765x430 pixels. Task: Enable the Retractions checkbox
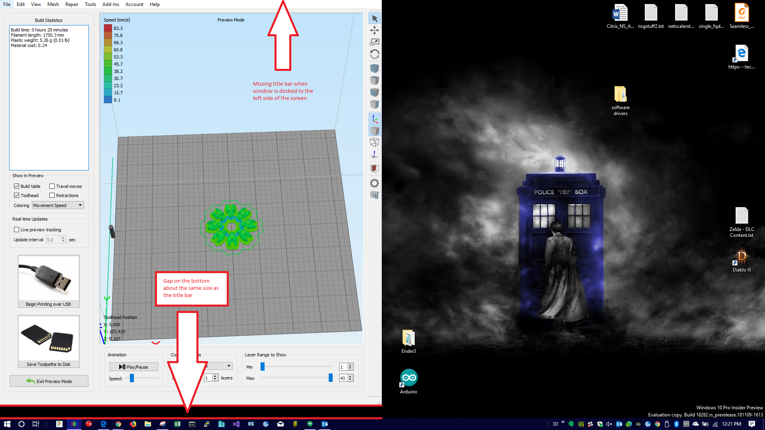(x=52, y=195)
